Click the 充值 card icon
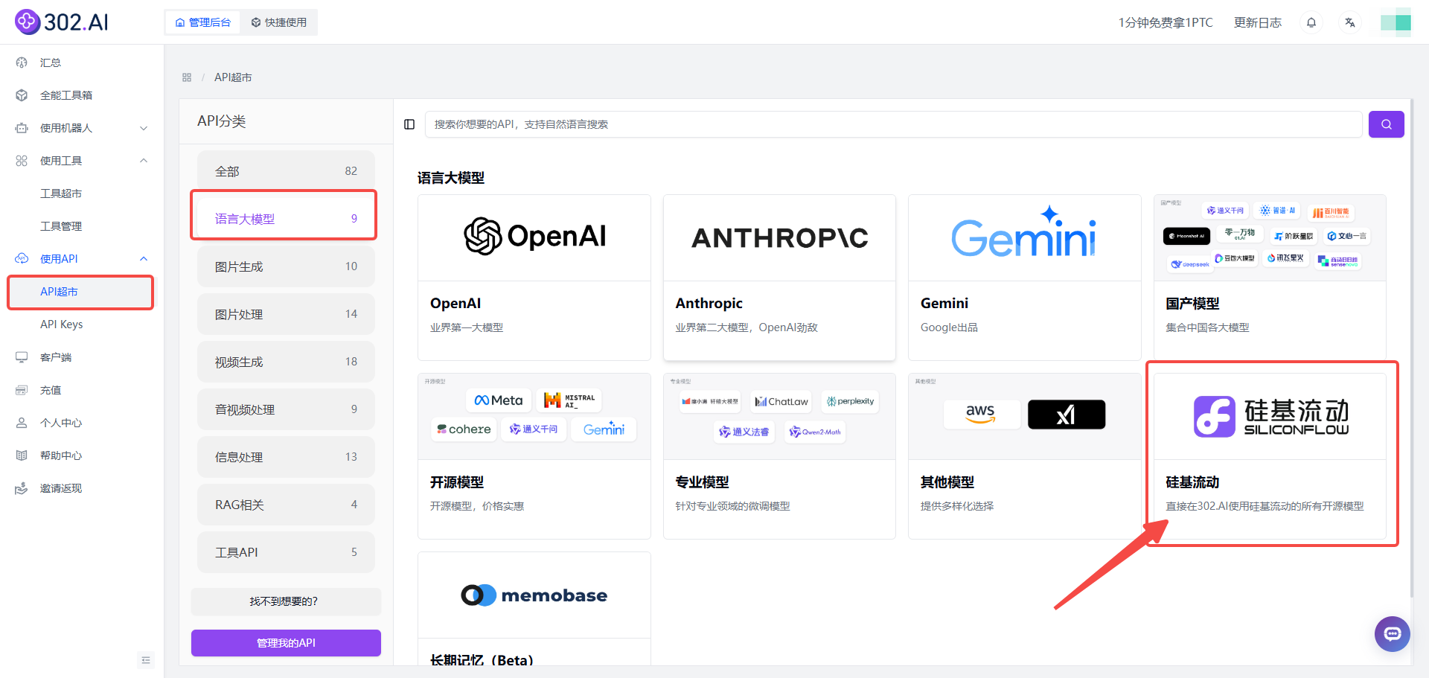This screenshot has width=1429, height=678. coord(22,390)
